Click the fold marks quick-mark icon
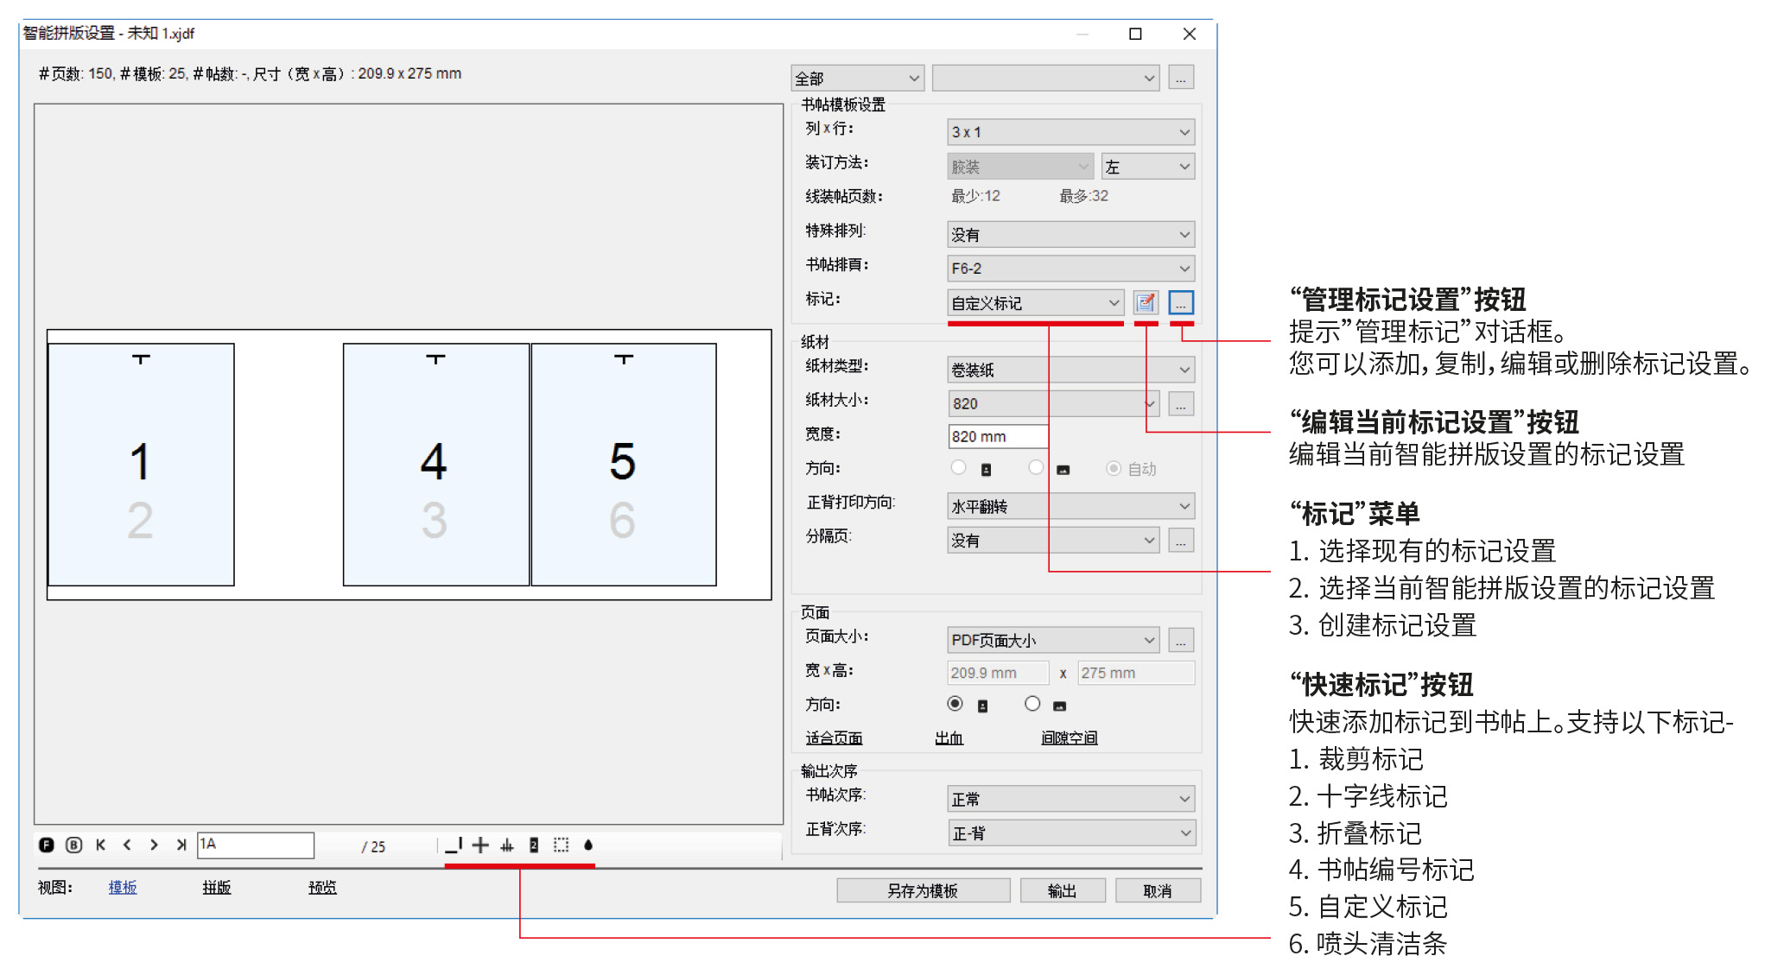This screenshot has height=975, width=1765. [507, 845]
